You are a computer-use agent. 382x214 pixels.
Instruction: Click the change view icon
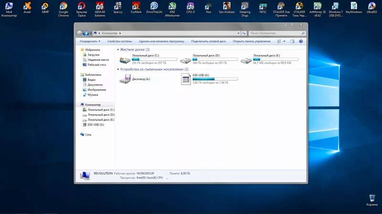tap(279, 41)
